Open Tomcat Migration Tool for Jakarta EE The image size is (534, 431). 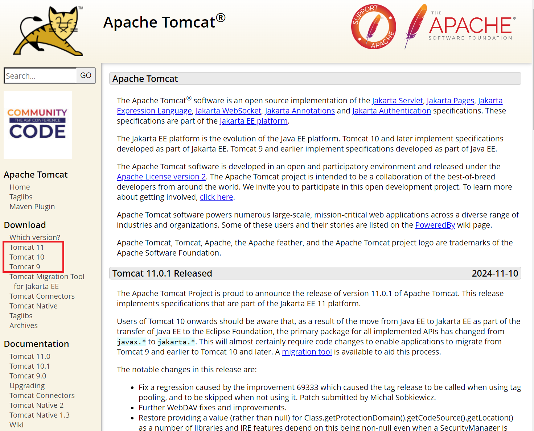click(47, 281)
